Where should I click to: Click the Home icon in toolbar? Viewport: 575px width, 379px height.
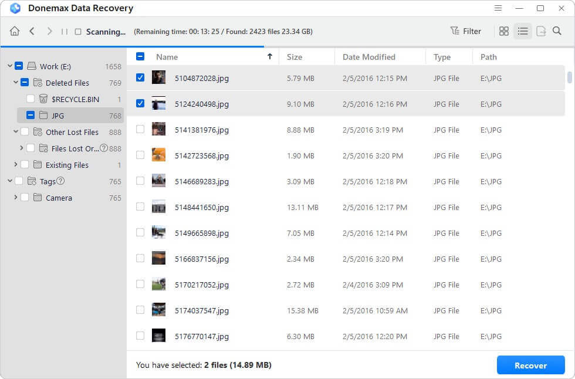pos(15,31)
